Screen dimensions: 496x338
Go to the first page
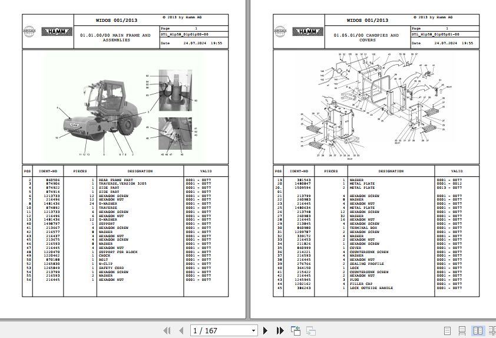[167, 331]
